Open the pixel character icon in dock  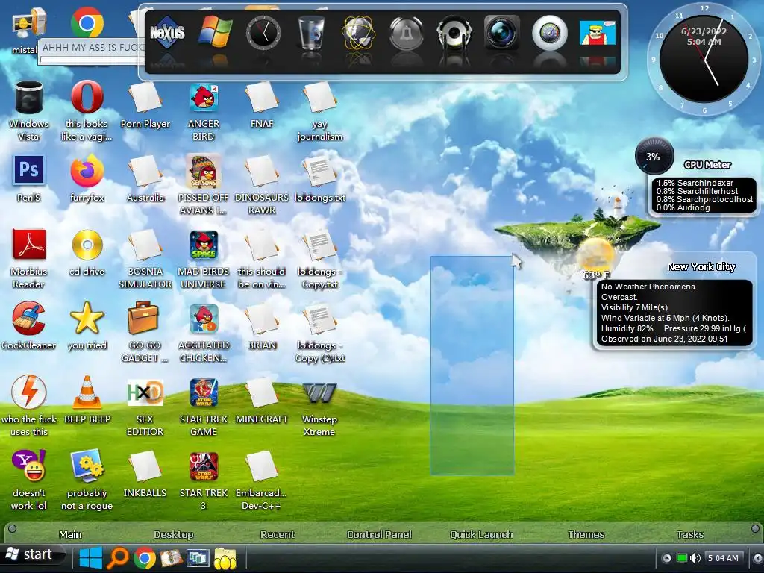pos(598,33)
